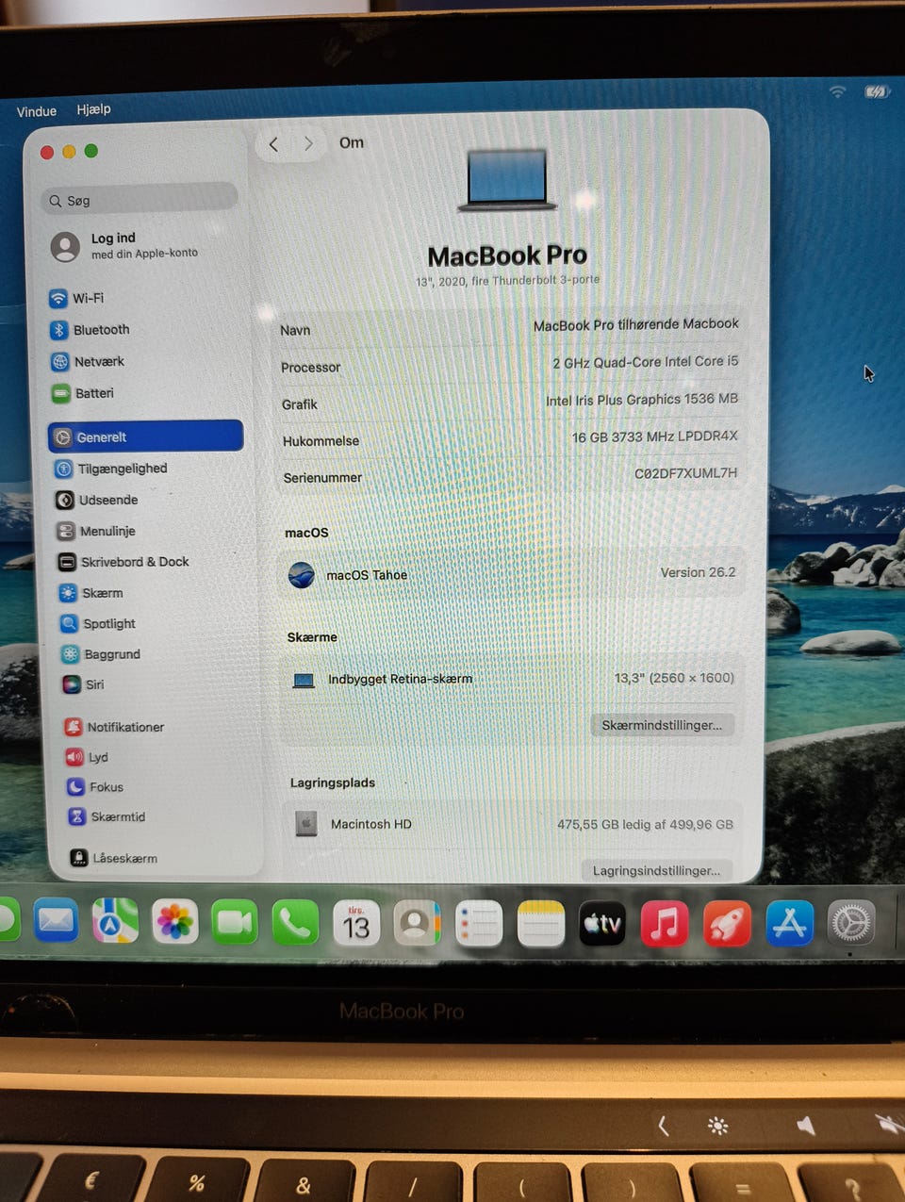Click the Processor value 2 GHz Quad-Core

click(645, 362)
